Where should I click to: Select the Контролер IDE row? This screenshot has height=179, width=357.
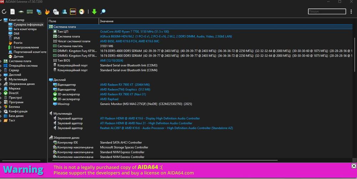(x=200, y=143)
